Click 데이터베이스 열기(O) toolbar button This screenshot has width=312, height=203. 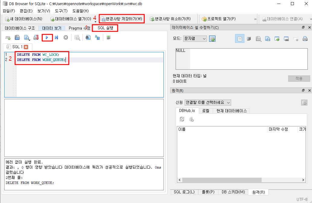pos(71,19)
